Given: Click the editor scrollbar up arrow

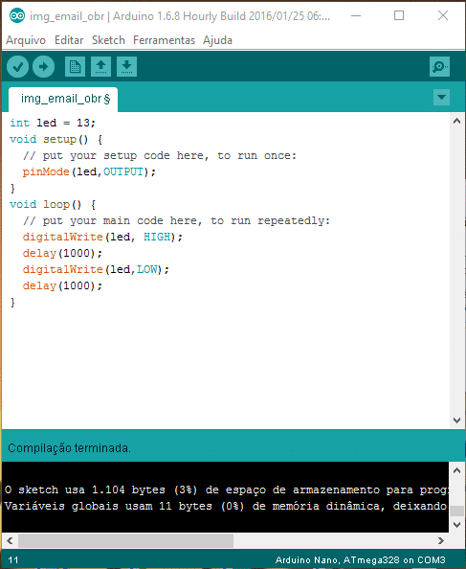Looking at the screenshot, I should click(456, 121).
